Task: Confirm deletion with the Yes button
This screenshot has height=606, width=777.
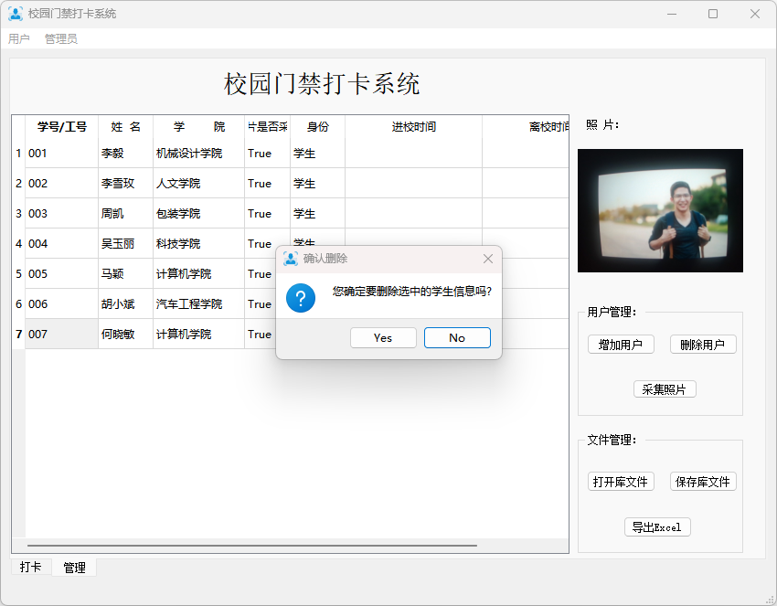Action: (x=383, y=338)
